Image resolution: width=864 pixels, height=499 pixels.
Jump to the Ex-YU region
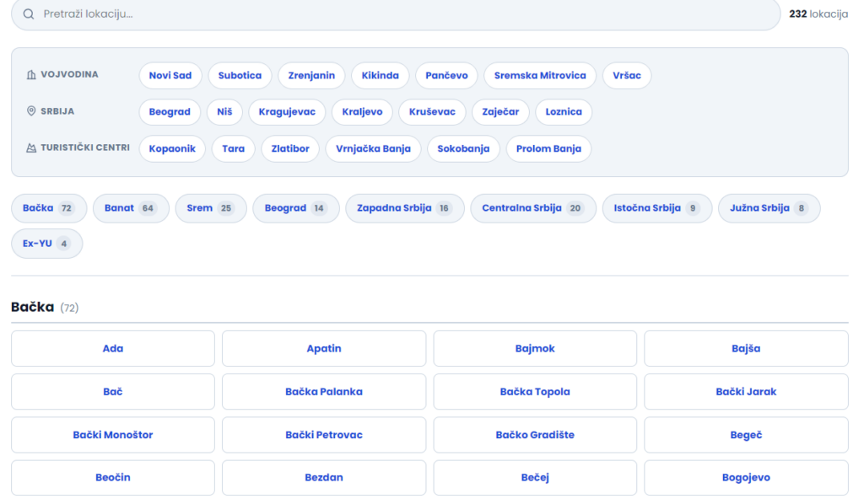click(x=46, y=244)
